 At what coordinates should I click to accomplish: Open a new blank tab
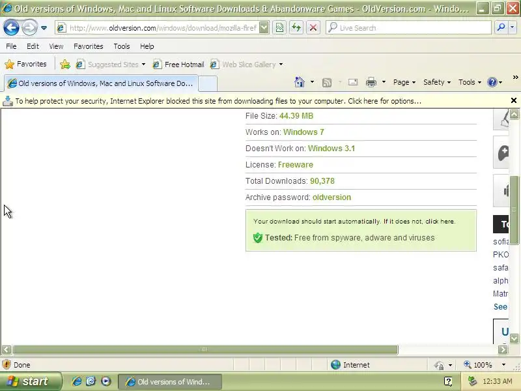[208, 83]
